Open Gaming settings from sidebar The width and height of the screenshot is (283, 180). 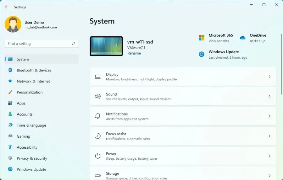[x=42, y=136]
